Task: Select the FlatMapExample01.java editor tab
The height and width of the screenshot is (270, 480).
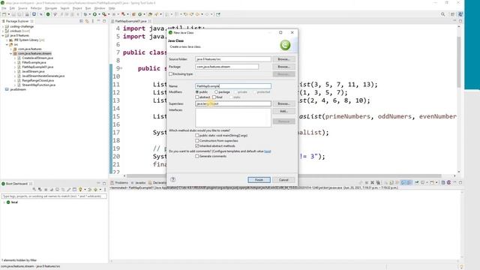Action: pyautogui.click(x=131, y=21)
